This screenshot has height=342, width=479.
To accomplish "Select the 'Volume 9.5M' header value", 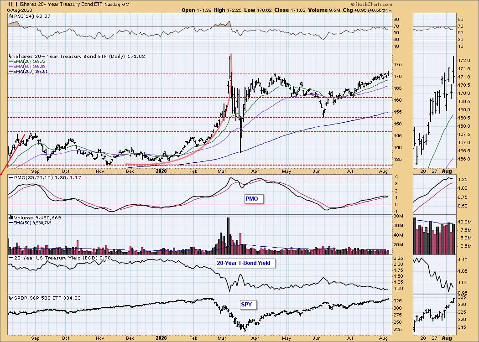I will pos(324,10).
